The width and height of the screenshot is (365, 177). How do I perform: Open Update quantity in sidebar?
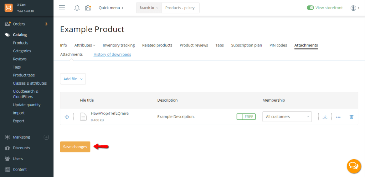pos(27,105)
